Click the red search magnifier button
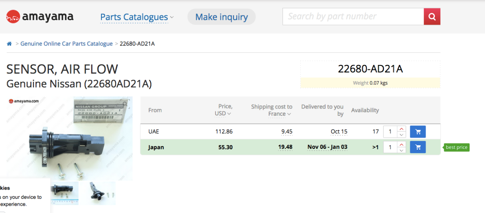 [432, 17]
